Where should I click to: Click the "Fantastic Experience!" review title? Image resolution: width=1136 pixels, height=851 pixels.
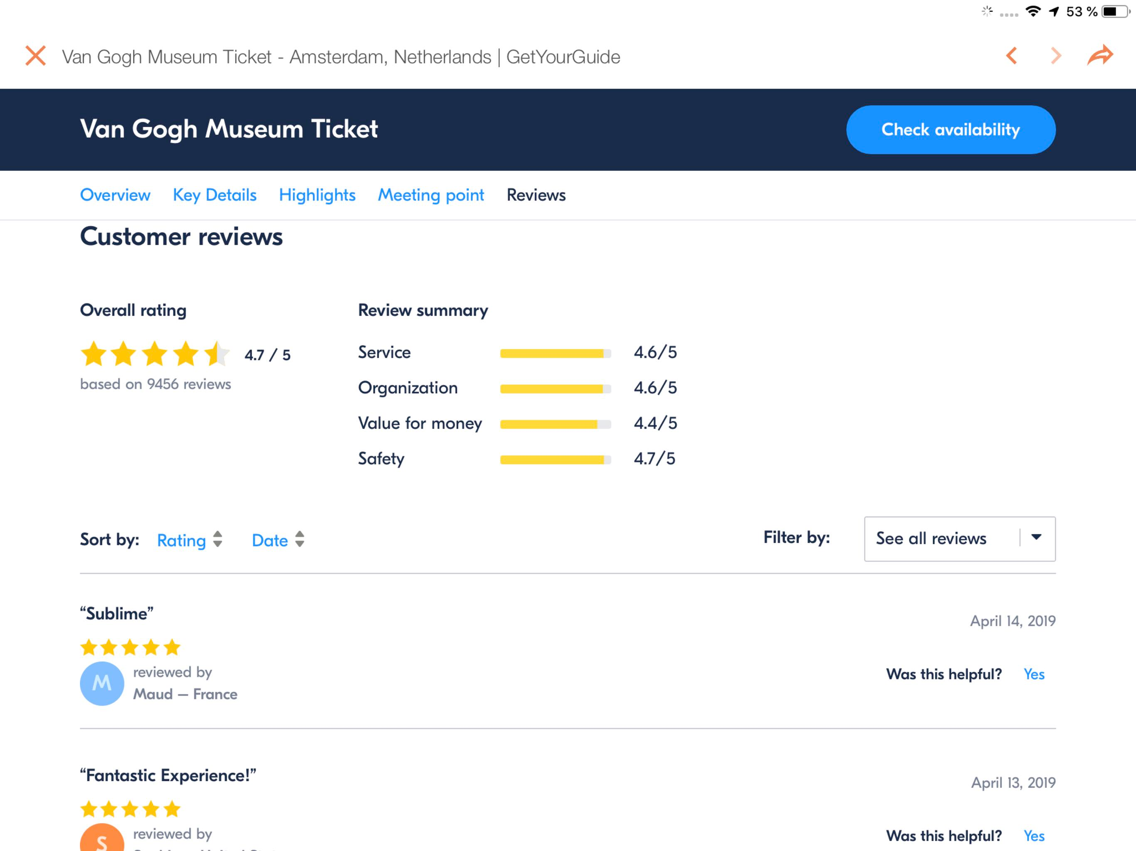168,775
